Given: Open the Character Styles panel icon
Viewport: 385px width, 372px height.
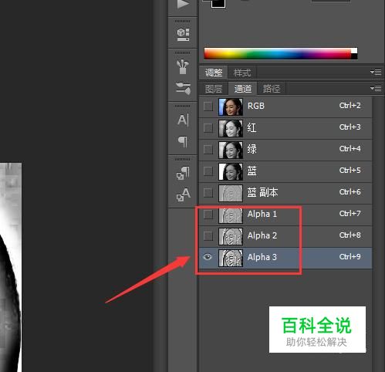Looking at the screenshot, I should (183, 194).
